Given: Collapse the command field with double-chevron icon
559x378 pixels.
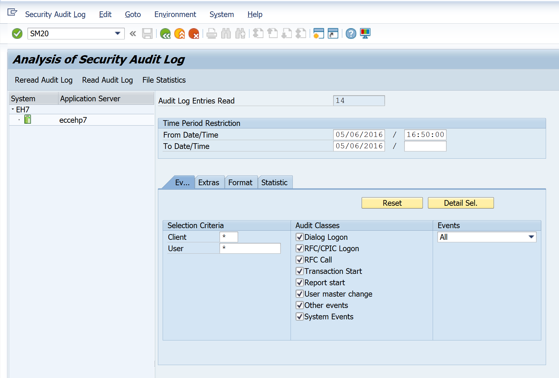Looking at the screenshot, I should click(133, 33).
